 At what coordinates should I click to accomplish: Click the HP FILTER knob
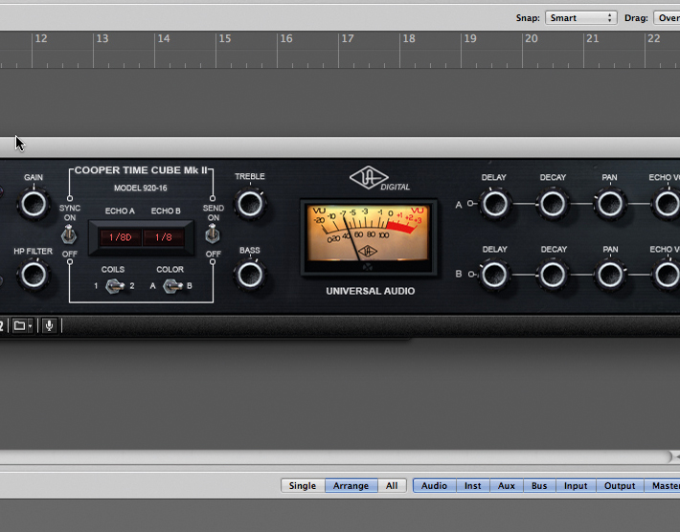(x=34, y=275)
